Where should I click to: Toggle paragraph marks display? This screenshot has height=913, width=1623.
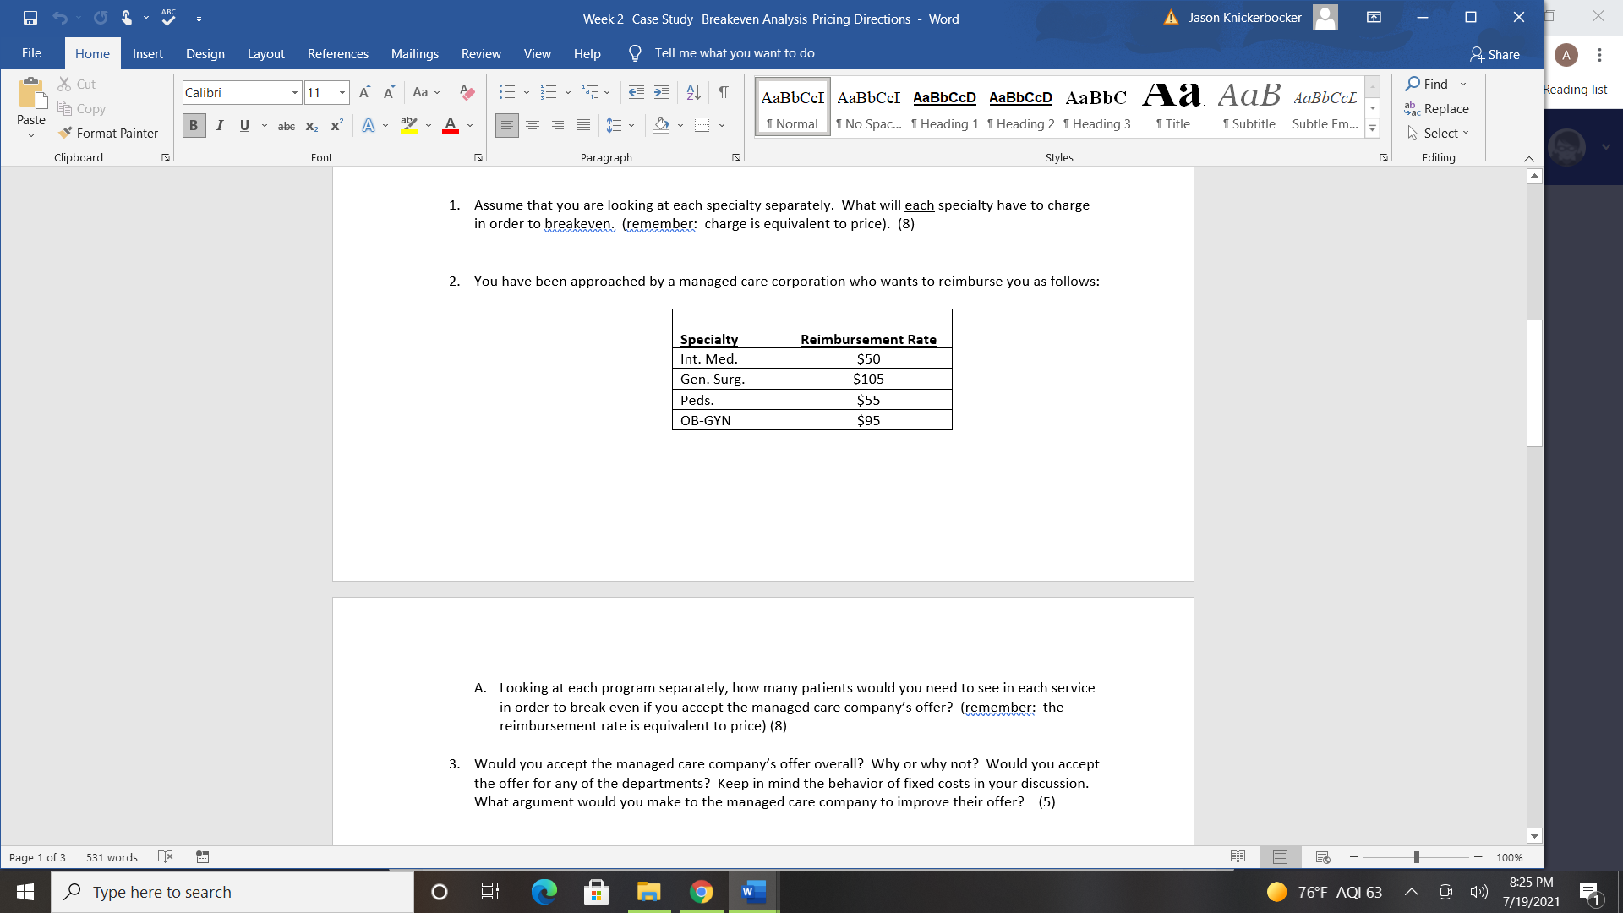pyautogui.click(x=723, y=93)
